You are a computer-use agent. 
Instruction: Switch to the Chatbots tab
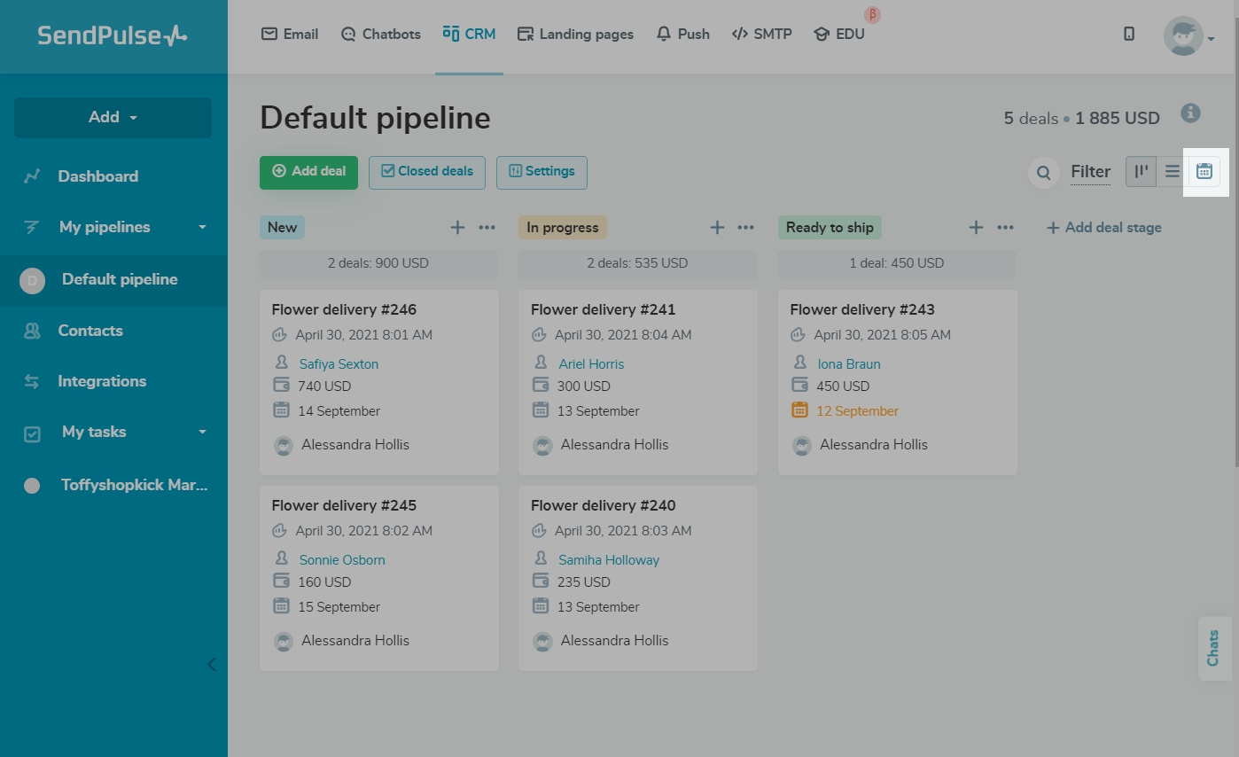(380, 34)
